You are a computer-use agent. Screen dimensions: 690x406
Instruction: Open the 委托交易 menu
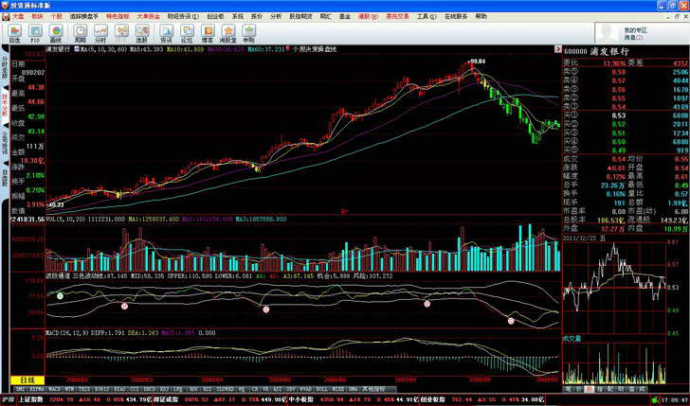coord(398,16)
